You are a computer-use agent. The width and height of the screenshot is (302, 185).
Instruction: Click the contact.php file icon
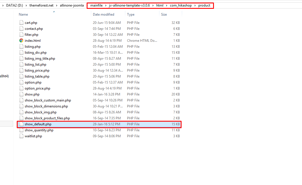pyautogui.click(x=21, y=28)
